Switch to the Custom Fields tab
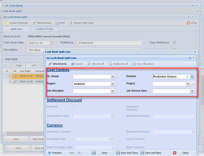Viewport: 204px width, 156px height. pyautogui.click(x=44, y=29)
